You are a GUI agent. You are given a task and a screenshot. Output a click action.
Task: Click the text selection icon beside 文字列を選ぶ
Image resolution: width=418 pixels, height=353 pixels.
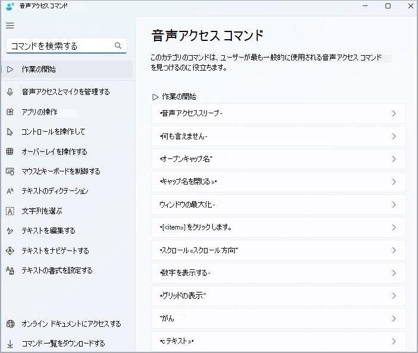coord(10,211)
